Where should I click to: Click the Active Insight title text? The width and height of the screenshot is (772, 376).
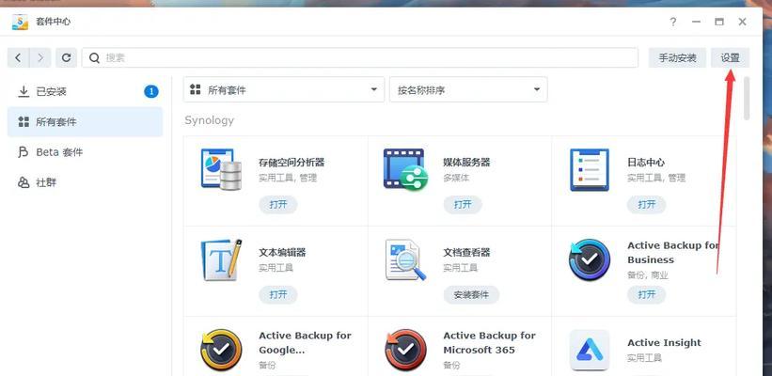(x=664, y=342)
